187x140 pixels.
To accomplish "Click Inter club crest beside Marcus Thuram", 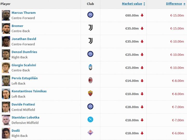I will tap(90, 15).
